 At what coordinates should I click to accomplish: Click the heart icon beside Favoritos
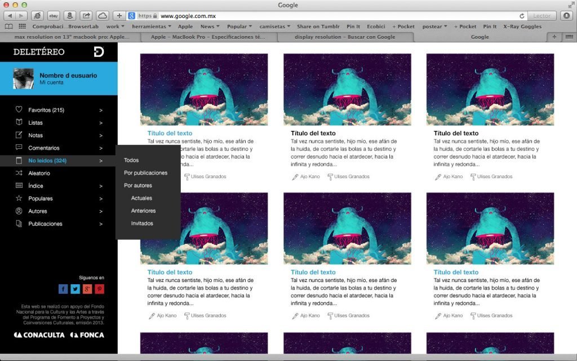[x=19, y=110]
